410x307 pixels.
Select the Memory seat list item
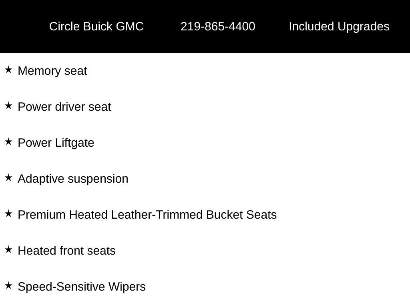point(52,71)
